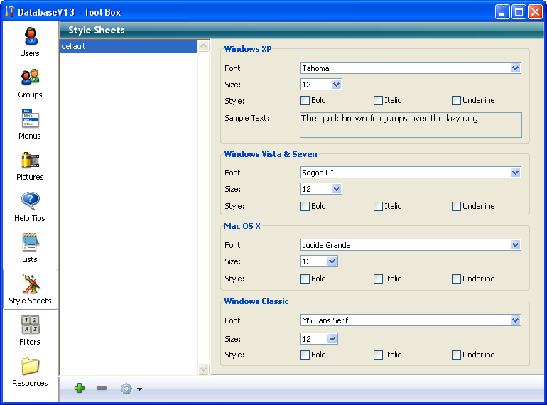The image size is (547, 405).
Task: Open the gear options menu
Action: pyautogui.click(x=131, y=389)
